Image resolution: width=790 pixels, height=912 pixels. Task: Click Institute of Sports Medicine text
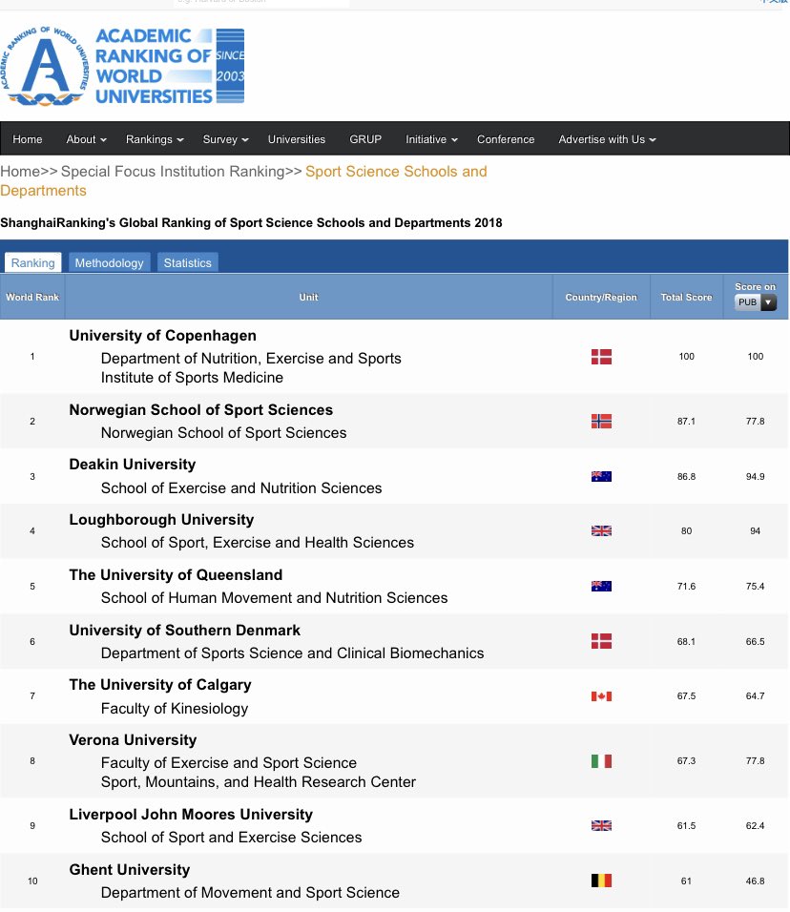pyautogui.click(x=192, y=378)
